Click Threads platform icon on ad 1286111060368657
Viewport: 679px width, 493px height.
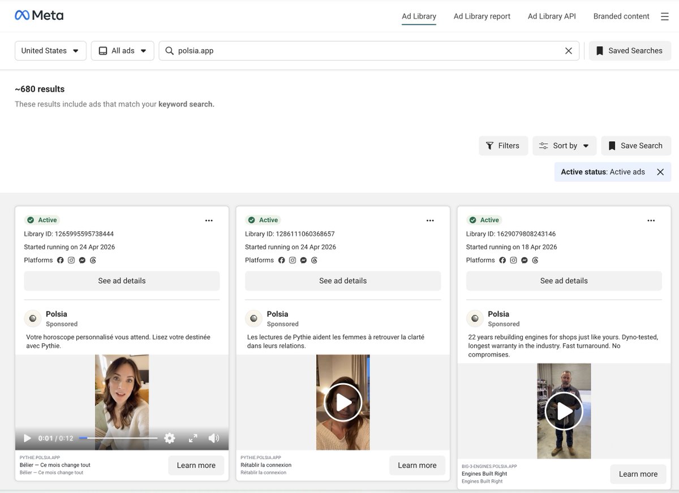point(314,260)
